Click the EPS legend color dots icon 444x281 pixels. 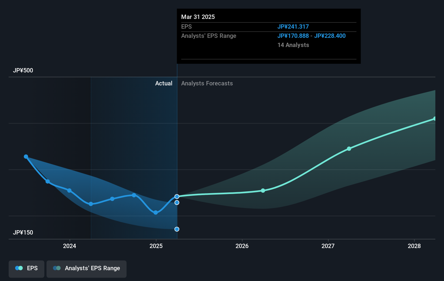click(x=19, y=268)
